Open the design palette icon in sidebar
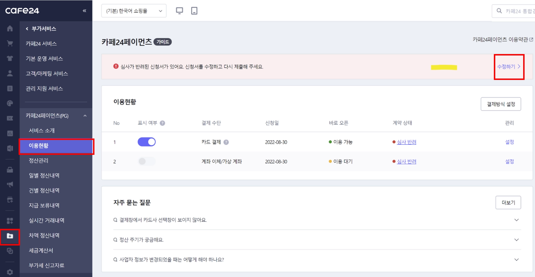The width and height of the screenshot is (535, 277). click(x=10, y=103)
